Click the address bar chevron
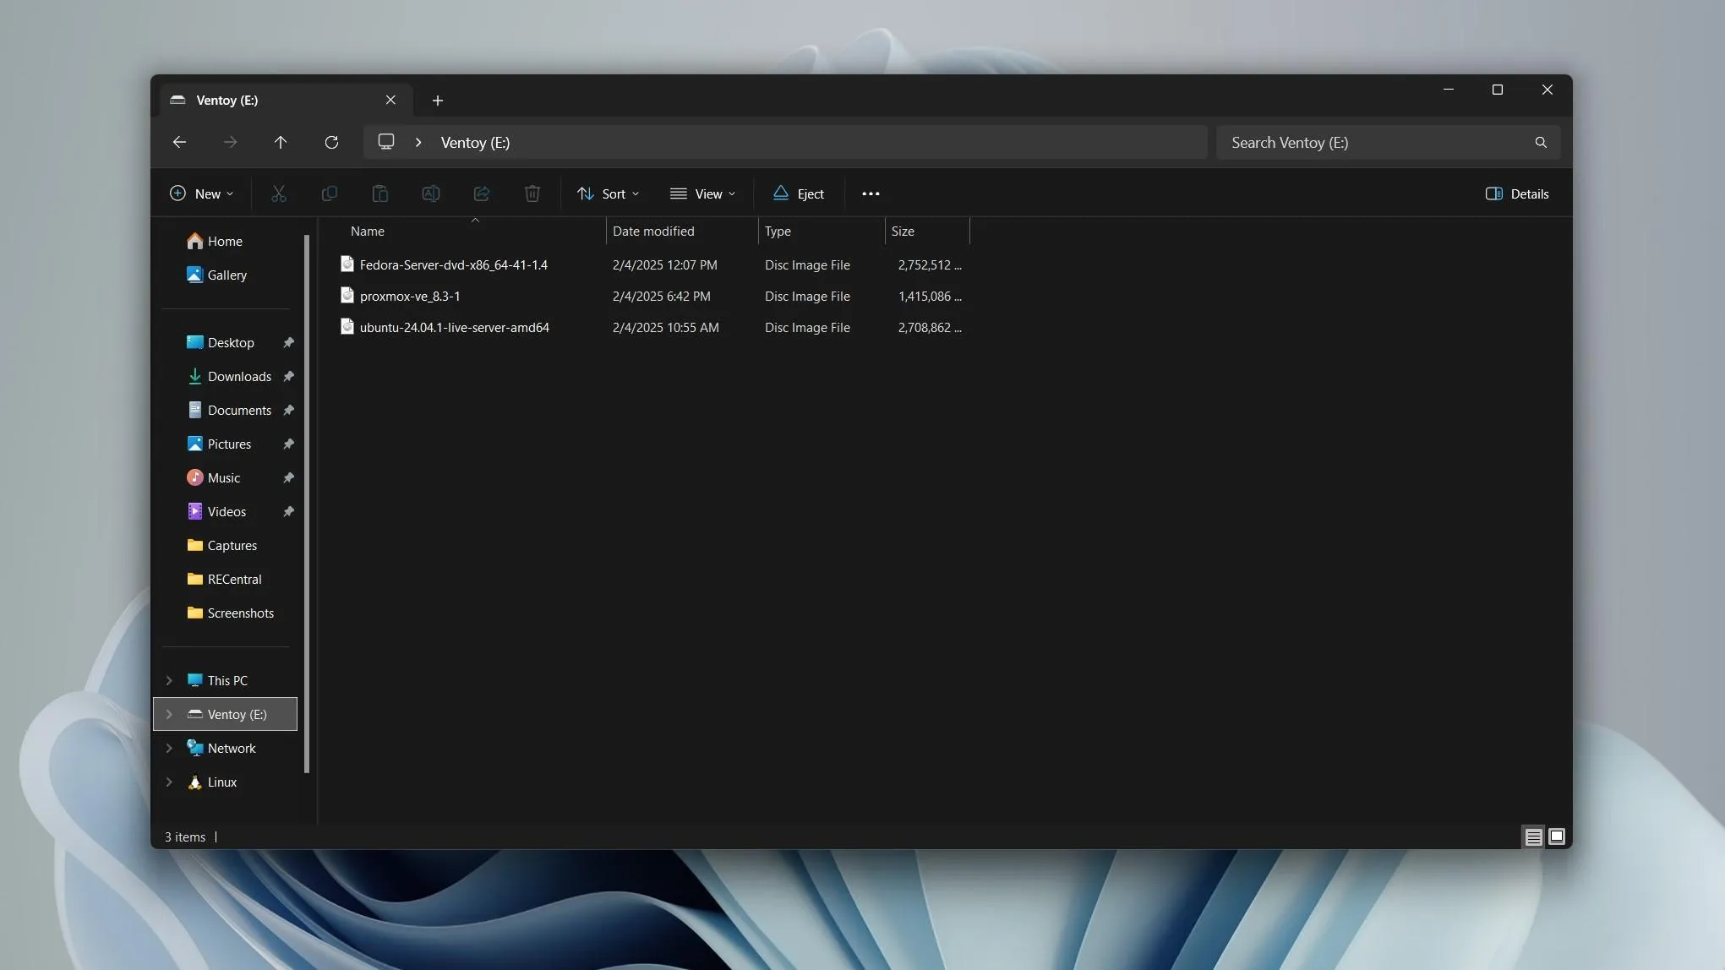The image size is (1725, 970). 418,142
